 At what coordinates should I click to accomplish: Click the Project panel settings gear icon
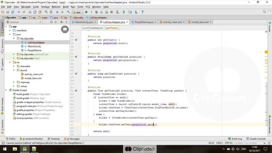pos(61,22)
